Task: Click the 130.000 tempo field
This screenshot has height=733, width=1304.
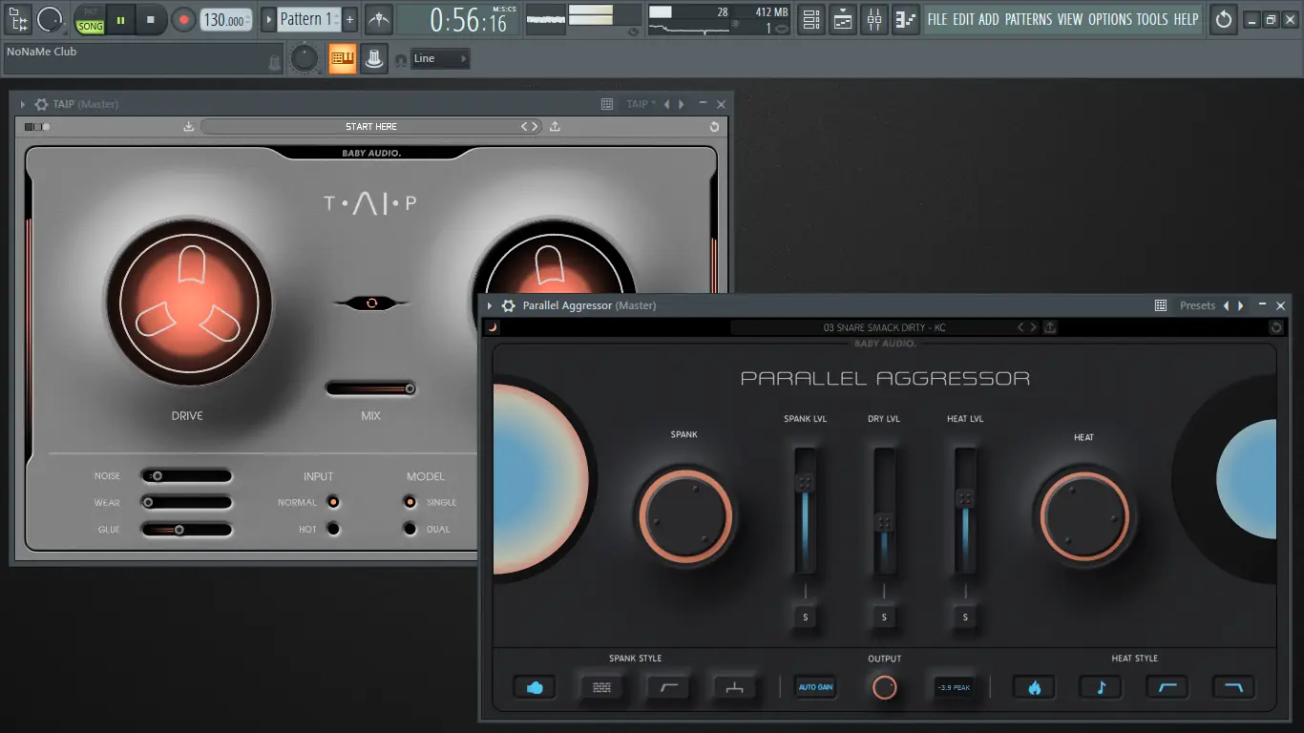Action: (226, 19)
